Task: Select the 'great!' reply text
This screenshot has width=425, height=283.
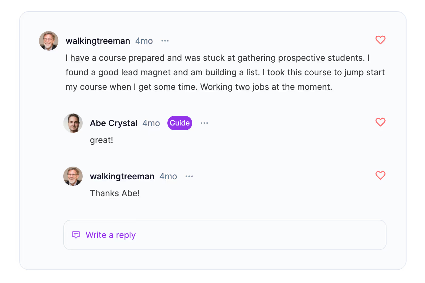Action: point(101,140)
